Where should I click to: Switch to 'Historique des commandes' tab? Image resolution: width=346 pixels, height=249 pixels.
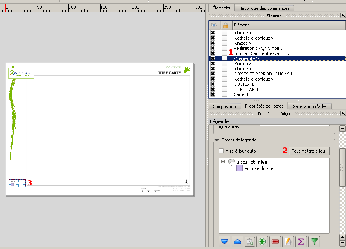tap(264, 8)
